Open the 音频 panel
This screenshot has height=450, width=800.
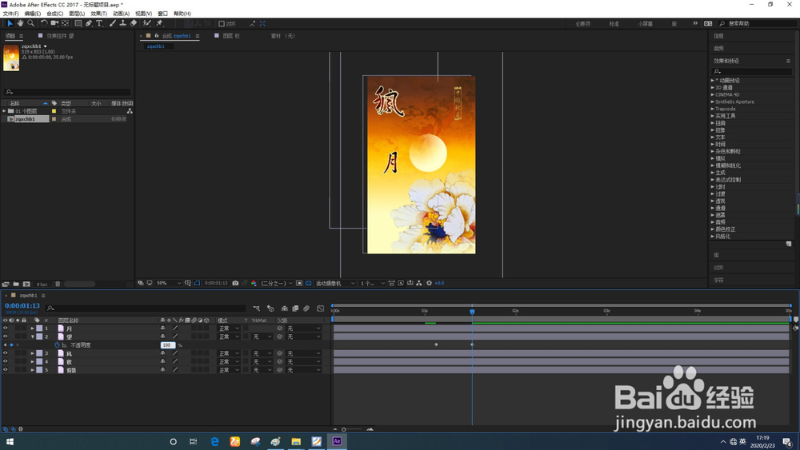(x=719, y=49)
